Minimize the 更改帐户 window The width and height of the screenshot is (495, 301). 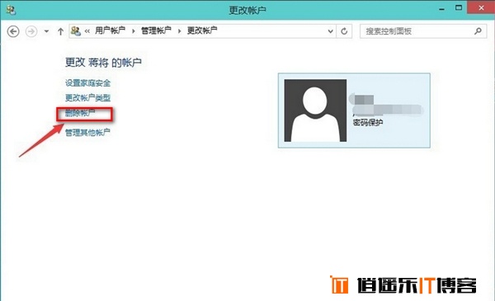[441, 9]
